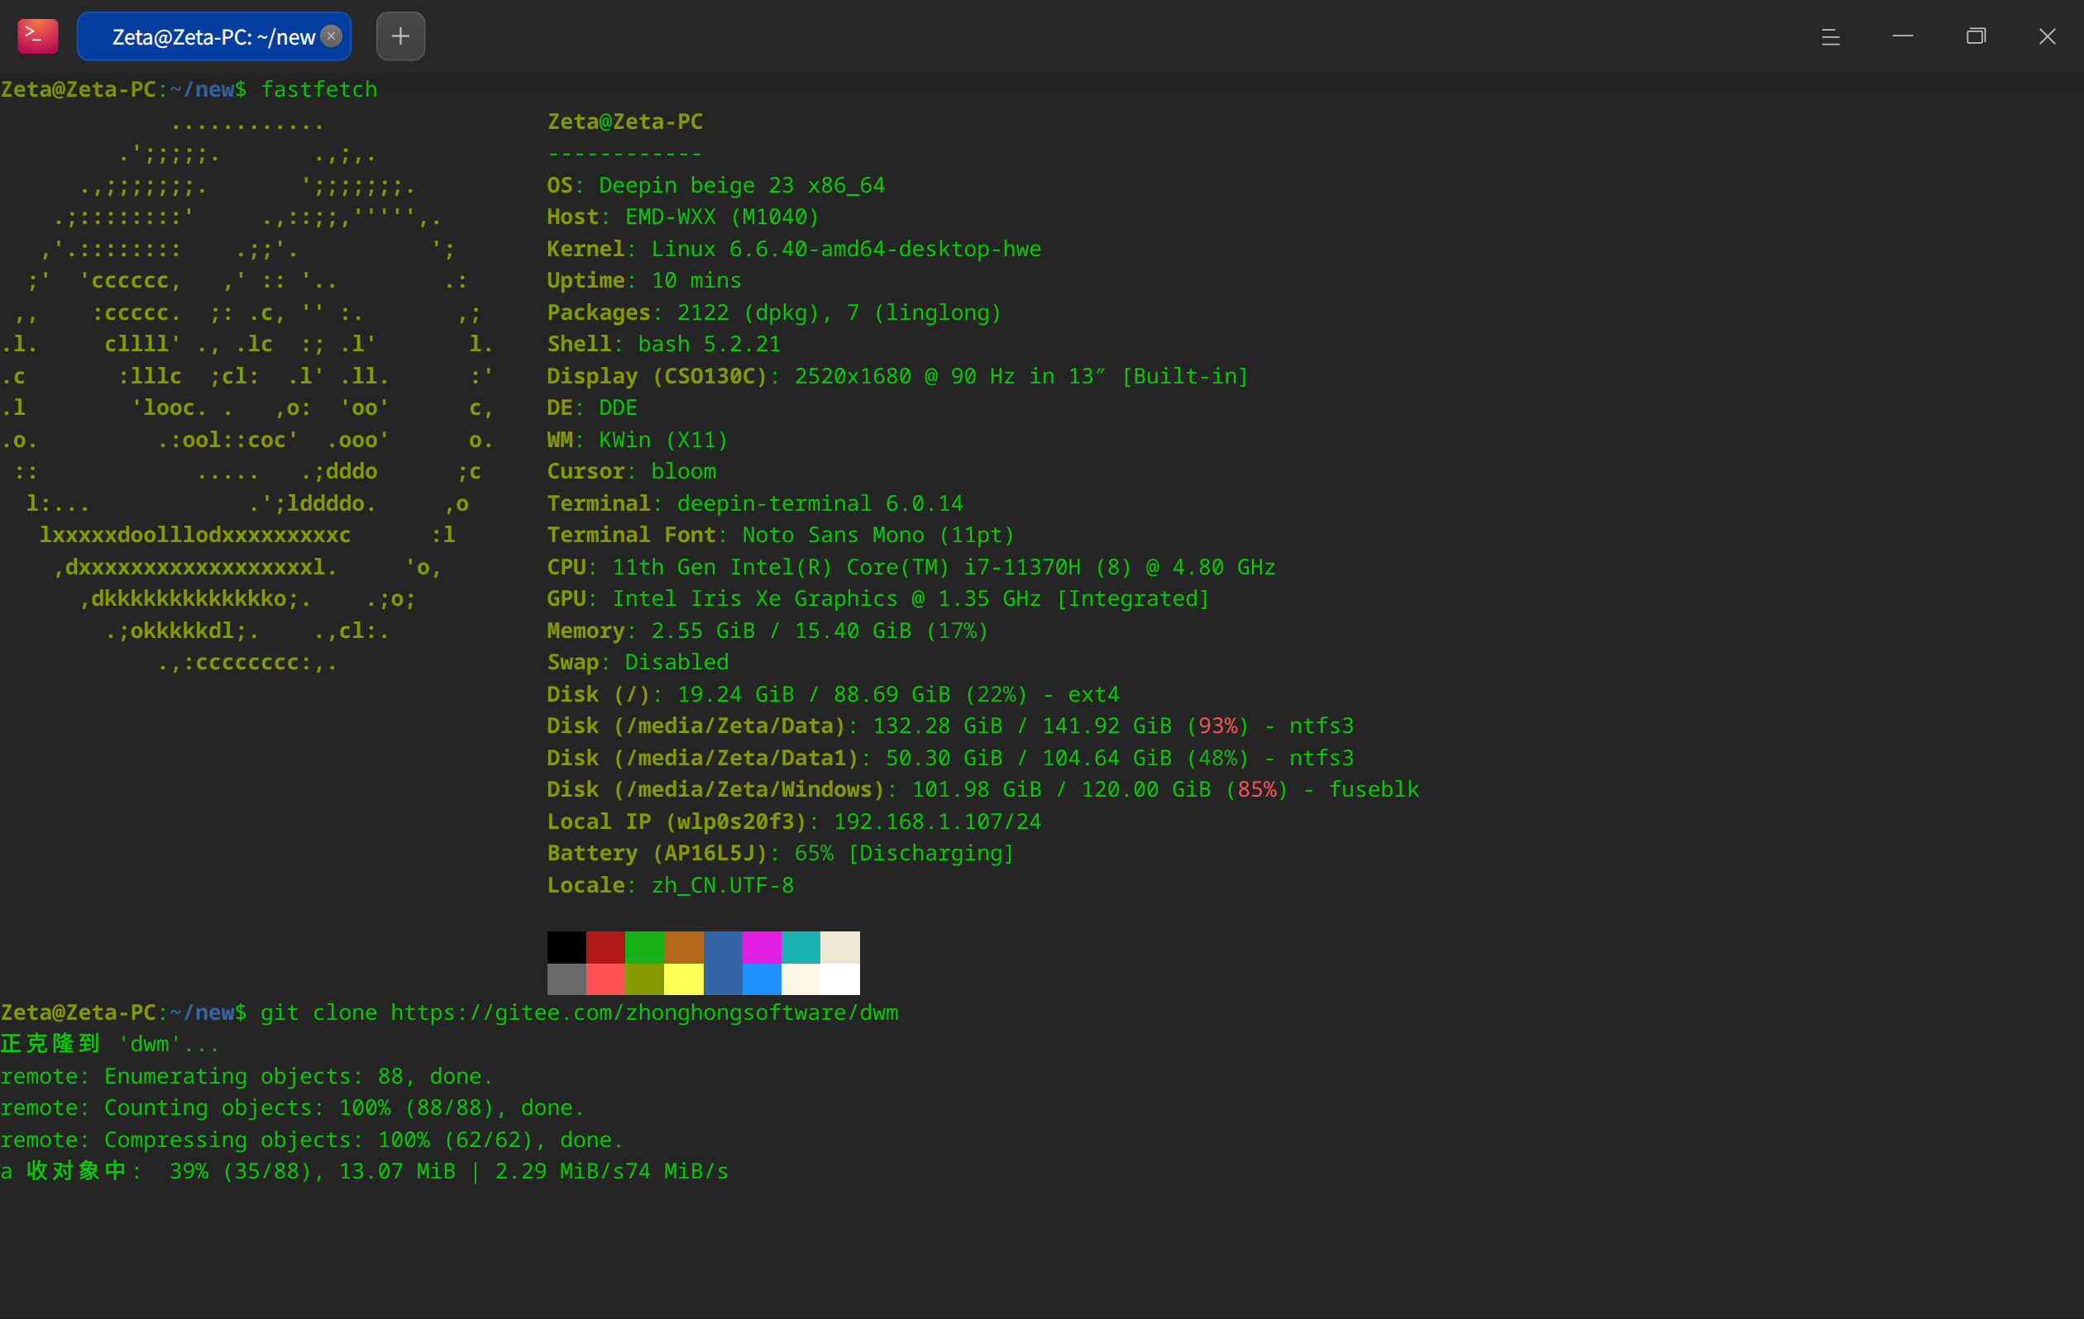Click the Counting objects 100% line

pos(293,1108)
